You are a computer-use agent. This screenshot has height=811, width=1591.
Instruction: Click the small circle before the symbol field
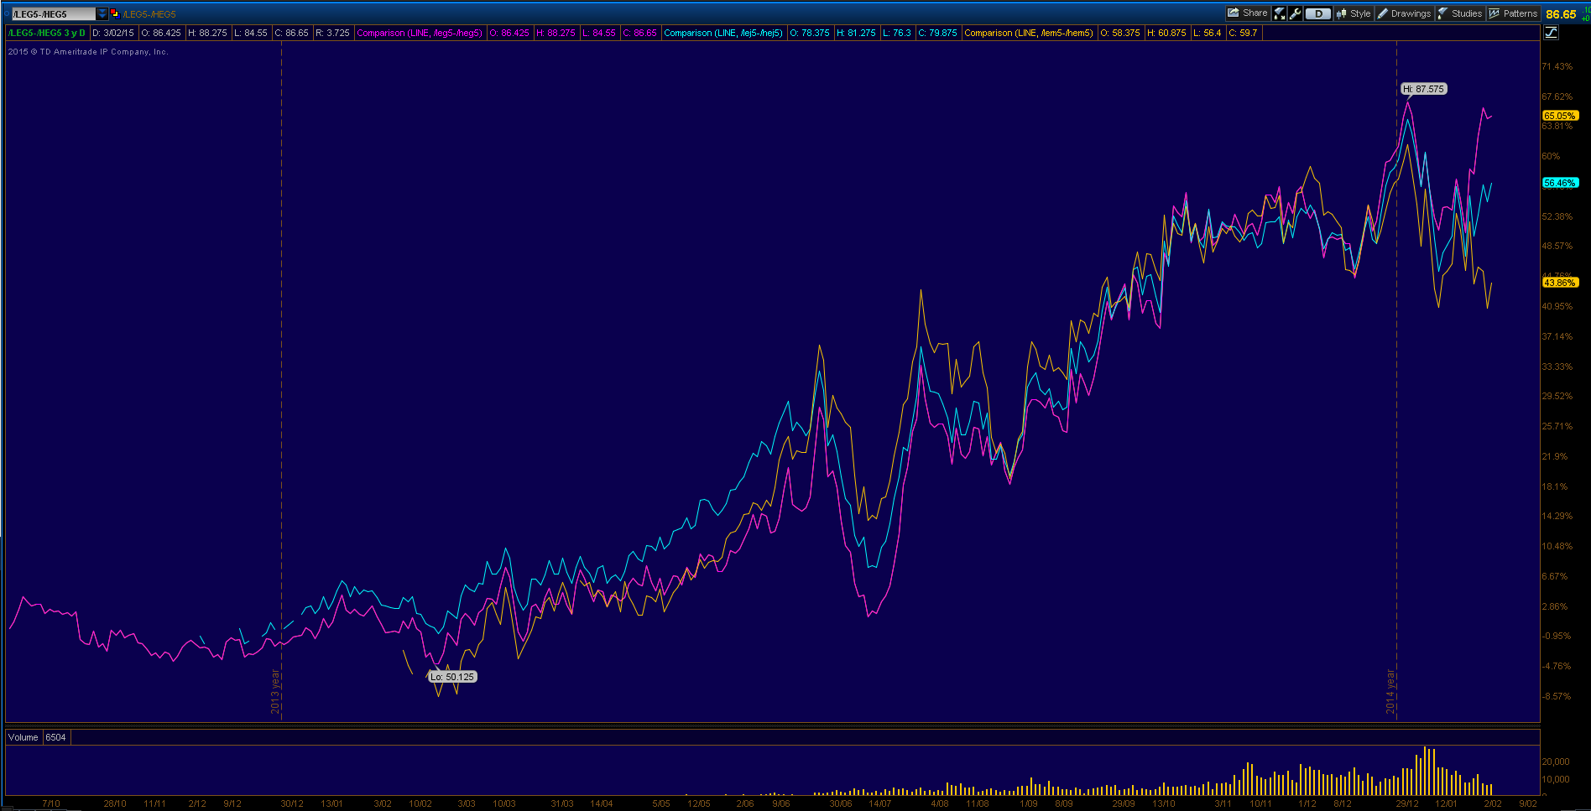[8, 14]
